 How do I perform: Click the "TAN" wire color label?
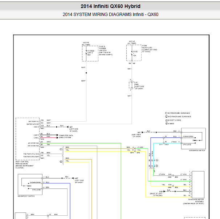[48, 145]
